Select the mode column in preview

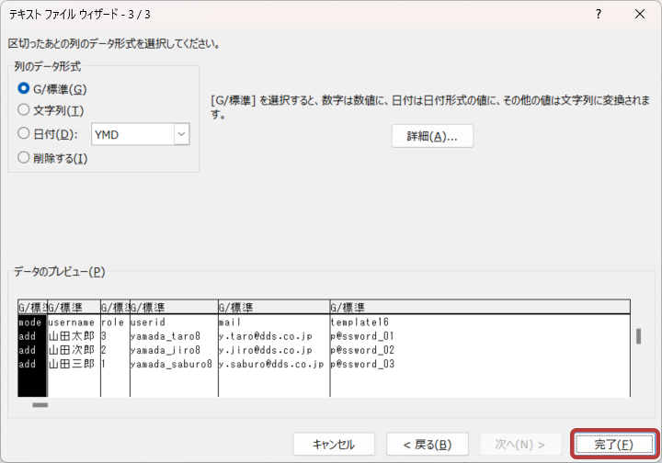pos(31,322)
